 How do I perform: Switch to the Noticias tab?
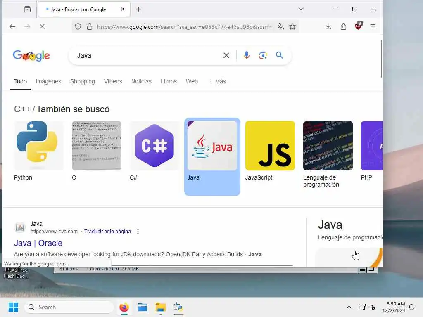[x=141, y=81]
